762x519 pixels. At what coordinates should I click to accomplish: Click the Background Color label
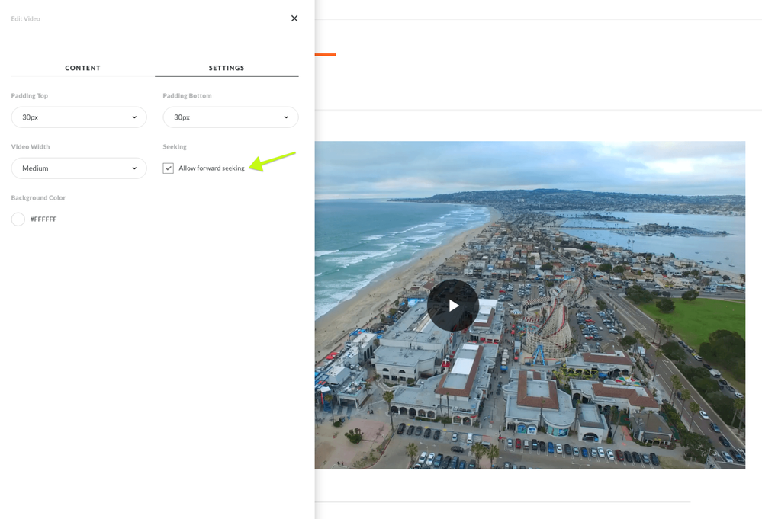[38, 198]
